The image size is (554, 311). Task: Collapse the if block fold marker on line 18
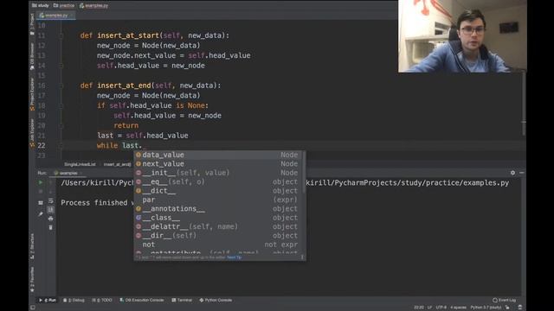[x=61, y=105]
